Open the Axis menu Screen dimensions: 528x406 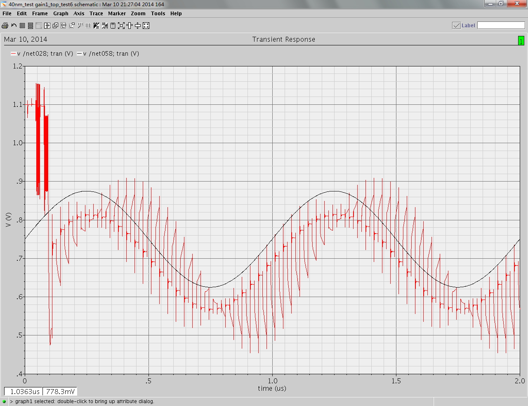tap(79, 14)
